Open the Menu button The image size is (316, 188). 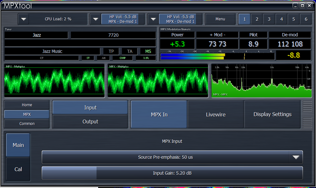(x=220, y=19)
